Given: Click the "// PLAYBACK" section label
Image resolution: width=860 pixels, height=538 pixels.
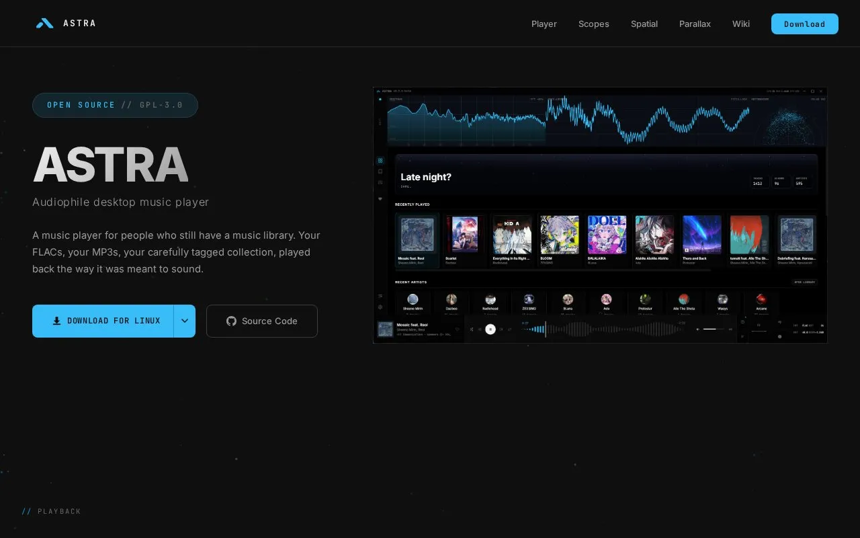Looking at the screenshot, I should (x=51, y=511).
